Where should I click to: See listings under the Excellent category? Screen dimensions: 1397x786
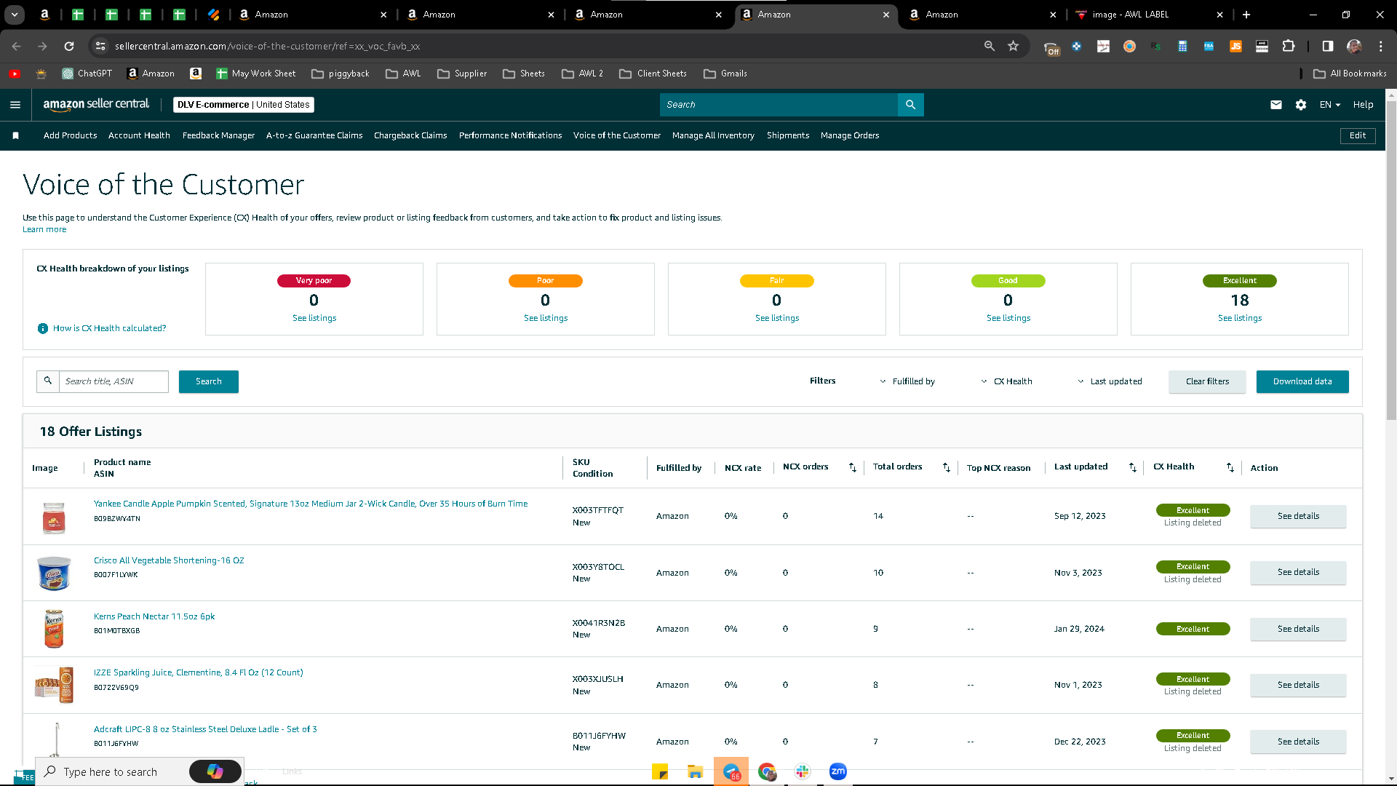[x=1240, y=318]
